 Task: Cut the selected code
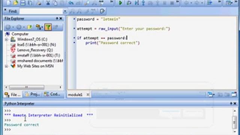[x=48, y=3]
